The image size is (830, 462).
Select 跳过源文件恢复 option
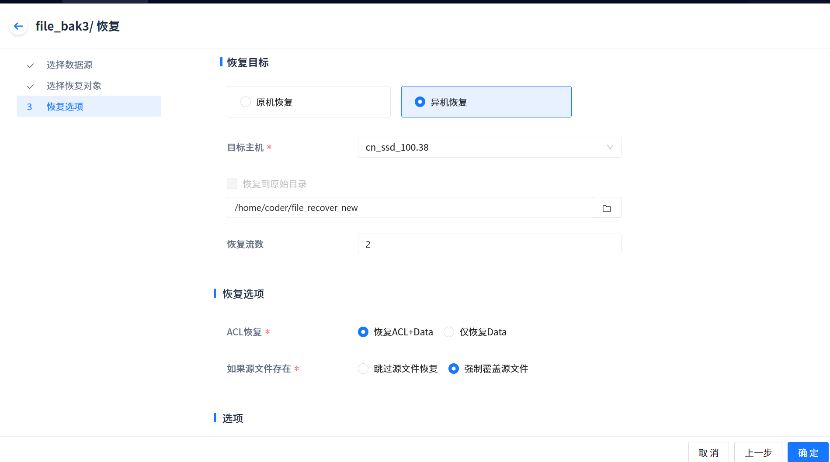tap(363, 369)
